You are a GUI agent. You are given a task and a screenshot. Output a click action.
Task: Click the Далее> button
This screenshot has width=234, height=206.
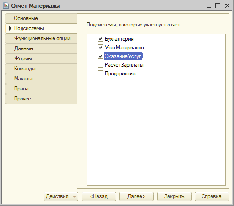(x=136, y=196)
